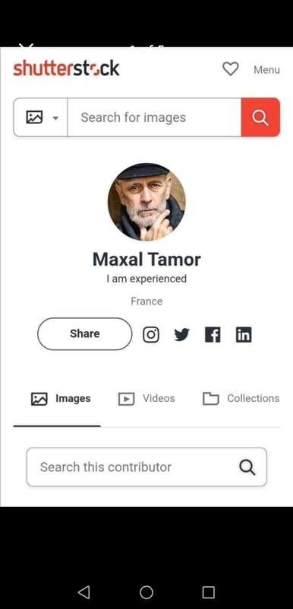The width and height of the screenshot is (293, 609).
Task: Click magnifier icon in contributor search box
Action: (x=247, y=467)
